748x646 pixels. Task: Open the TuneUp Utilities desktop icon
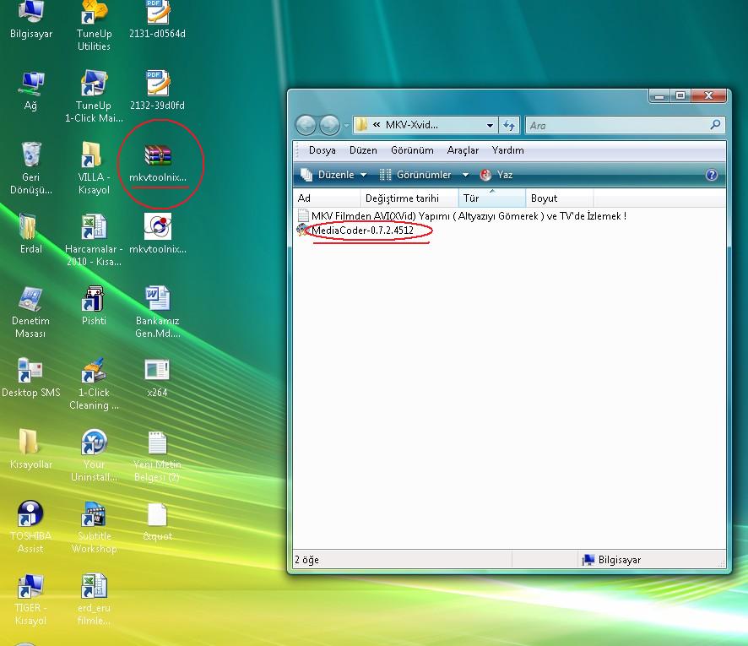point(94,15)
